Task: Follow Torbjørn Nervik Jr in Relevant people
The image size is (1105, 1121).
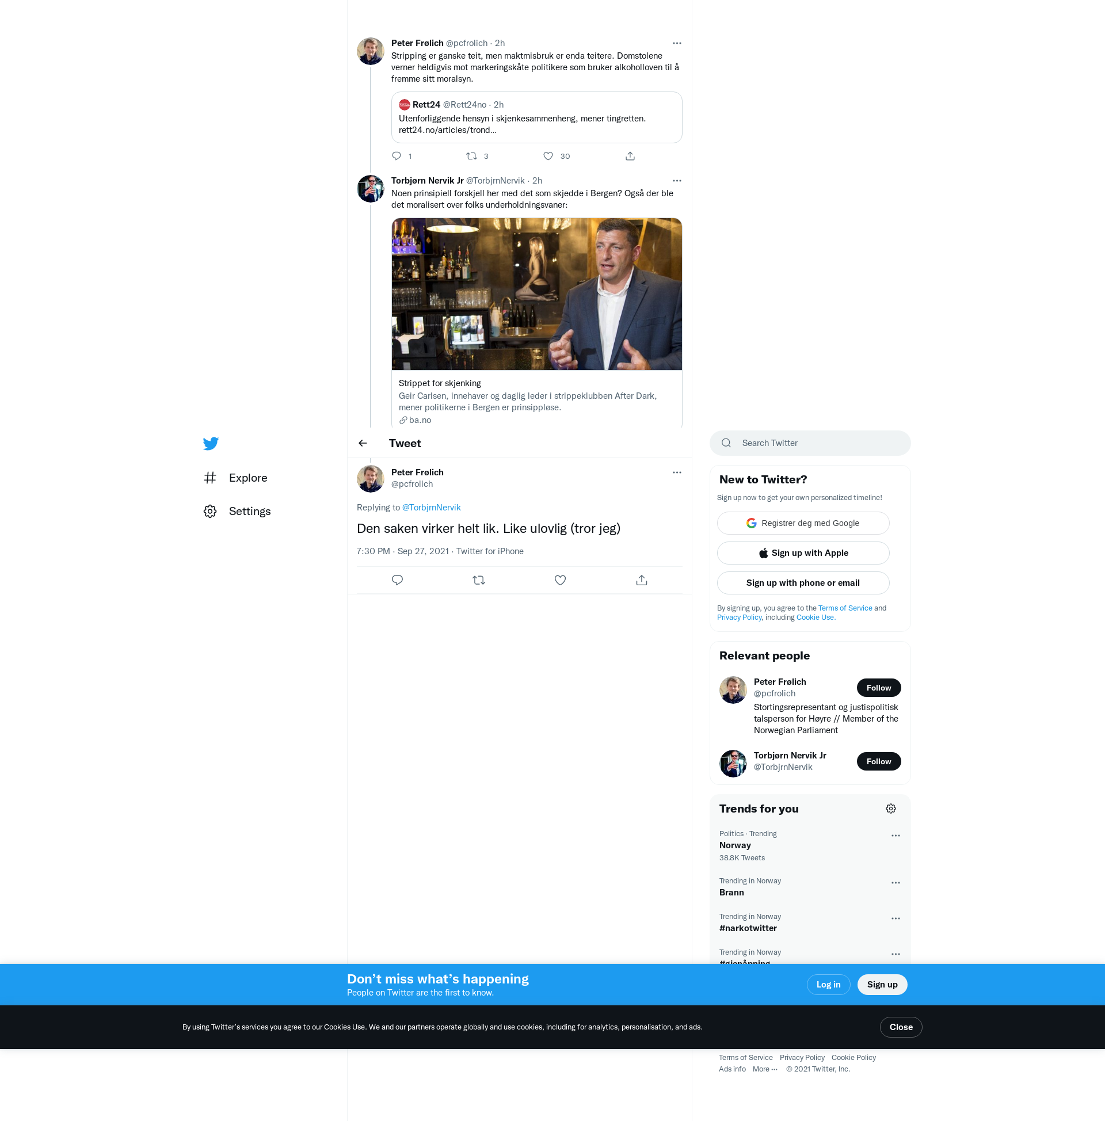Action: pos(879,761)
